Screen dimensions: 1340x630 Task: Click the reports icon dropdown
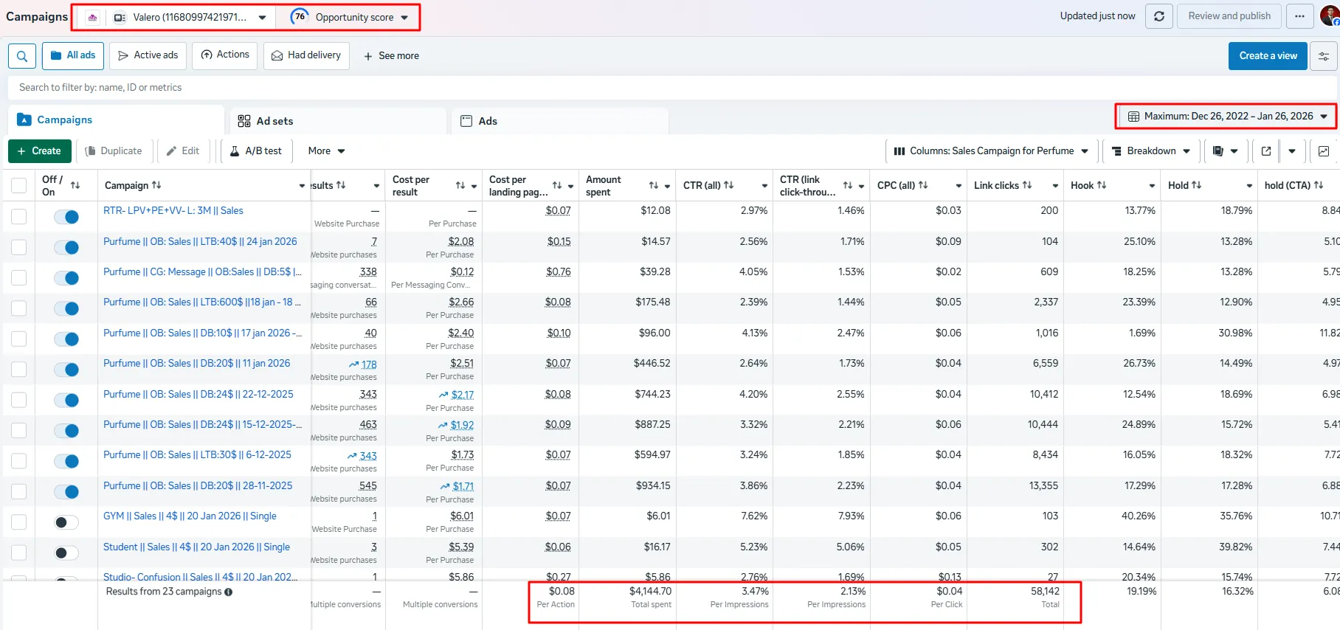pos(1225,151)
